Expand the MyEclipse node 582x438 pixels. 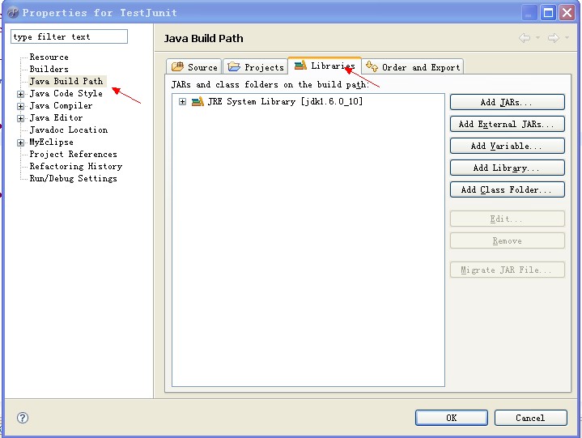[21, 142]
